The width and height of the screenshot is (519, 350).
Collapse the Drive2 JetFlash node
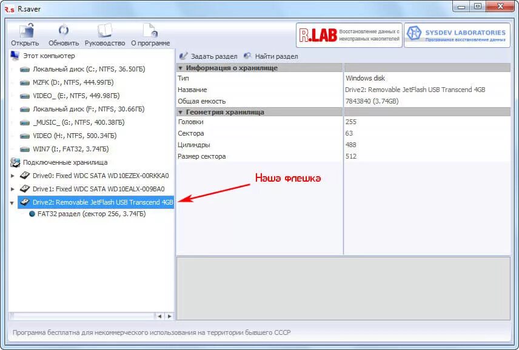(x=12, y=203)
